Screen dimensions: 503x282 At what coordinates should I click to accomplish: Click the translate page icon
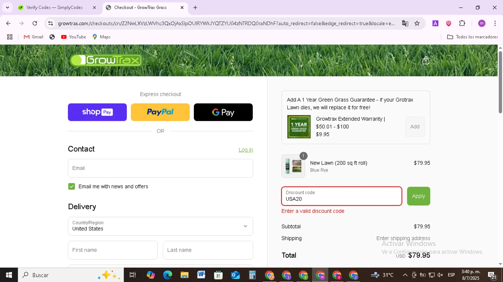point(405,23)
